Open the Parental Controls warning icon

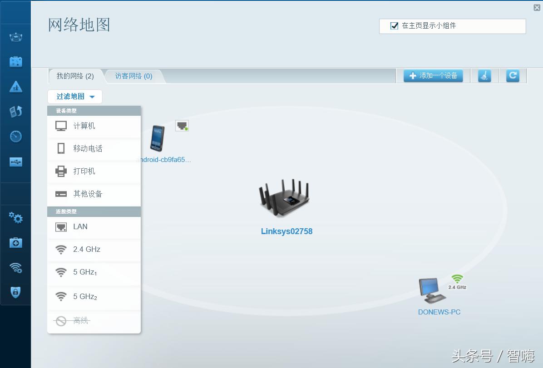[15, 87]
